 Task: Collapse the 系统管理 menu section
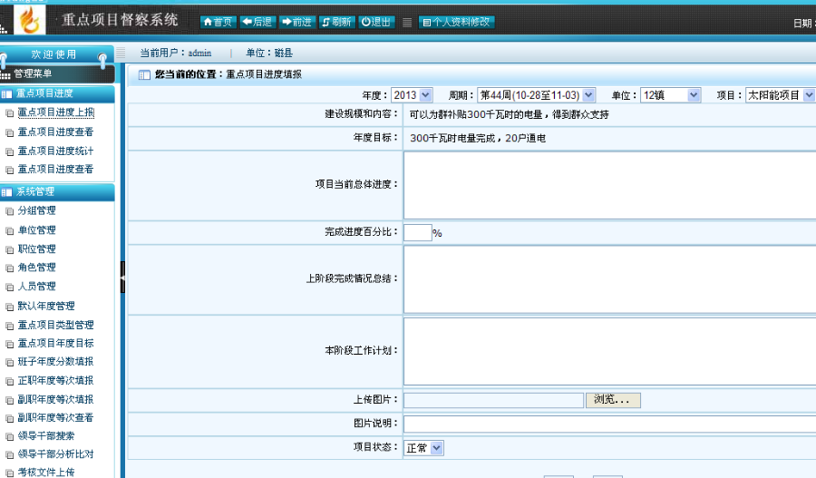point(57,191)
